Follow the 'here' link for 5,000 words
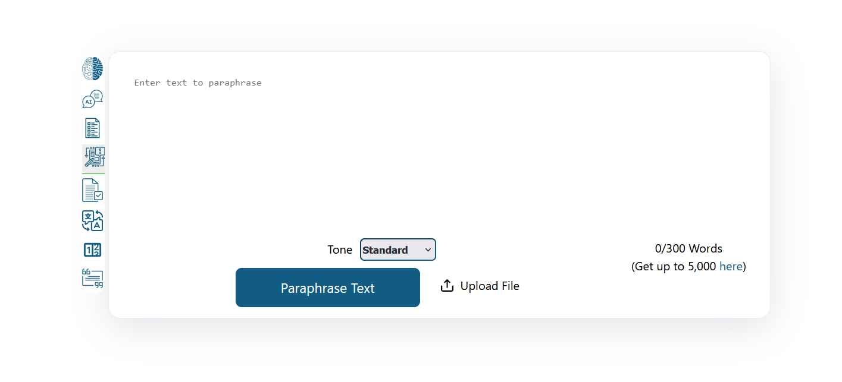This screenshot has width=842, height=382. (731, 267)
